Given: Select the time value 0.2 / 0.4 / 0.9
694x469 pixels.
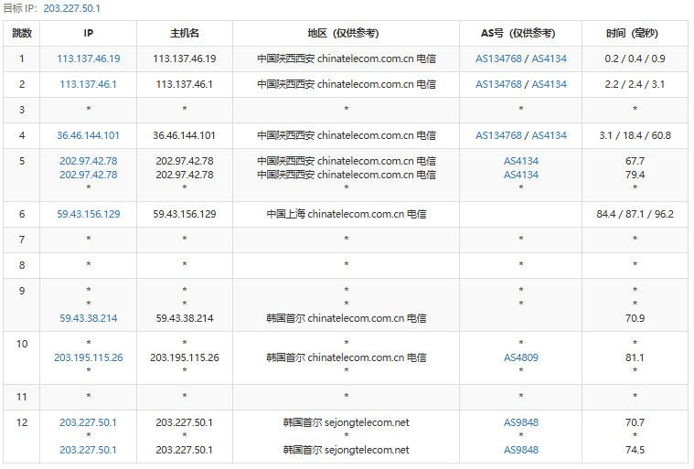Looking at the screenshot, I should [635, 59].
